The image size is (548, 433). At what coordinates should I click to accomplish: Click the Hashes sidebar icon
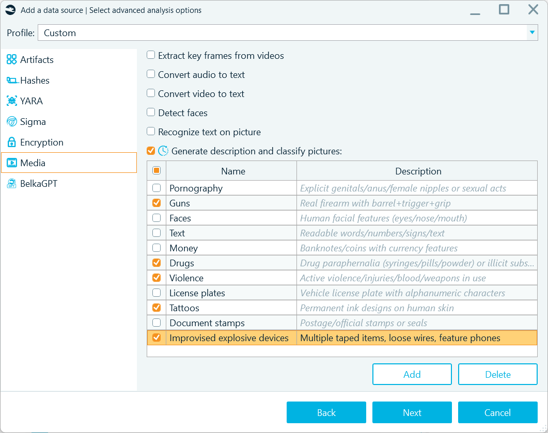11,81
